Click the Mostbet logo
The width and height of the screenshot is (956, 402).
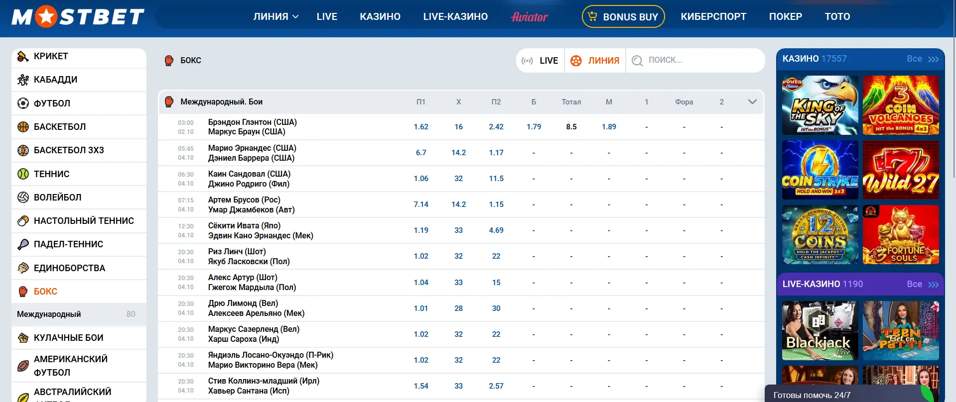78,17
